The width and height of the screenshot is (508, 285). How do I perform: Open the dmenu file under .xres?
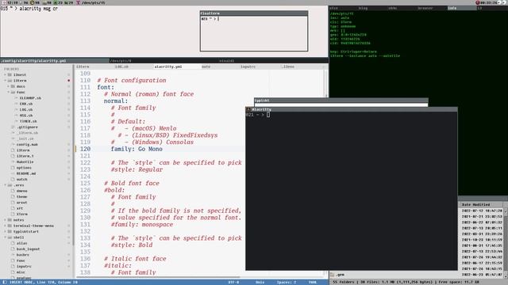coord(21,191)
